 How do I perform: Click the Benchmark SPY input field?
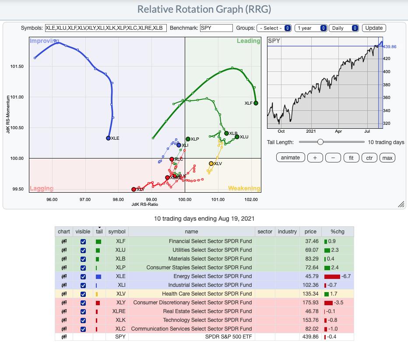[216, 28]
